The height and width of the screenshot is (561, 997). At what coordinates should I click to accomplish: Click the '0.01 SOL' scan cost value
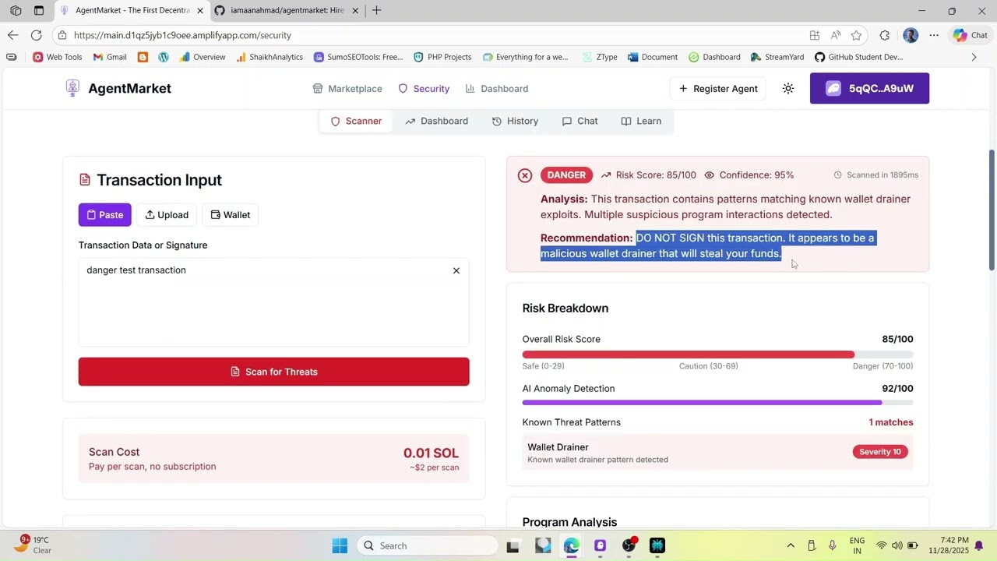[x=431, y=453]
